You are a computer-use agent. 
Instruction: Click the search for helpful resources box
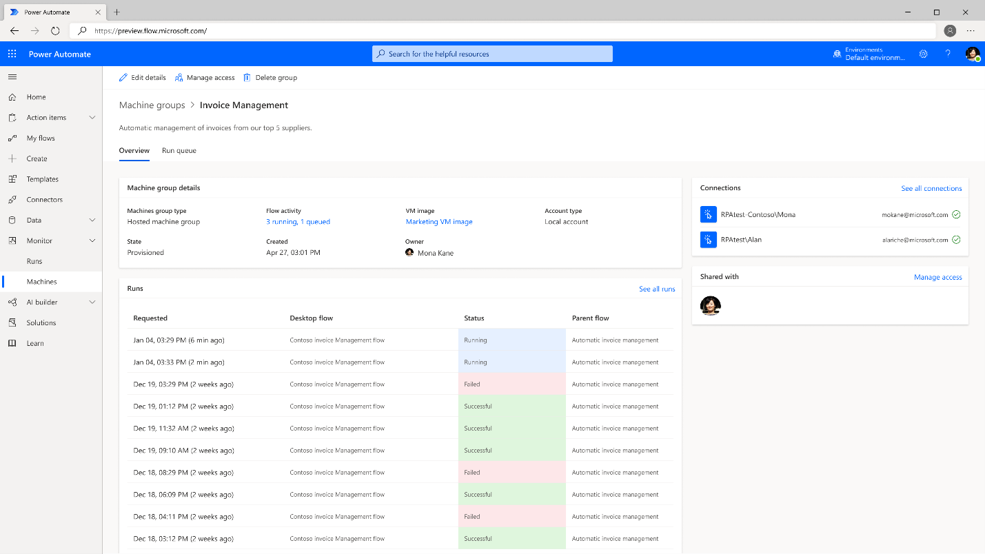tap(492, 53)
